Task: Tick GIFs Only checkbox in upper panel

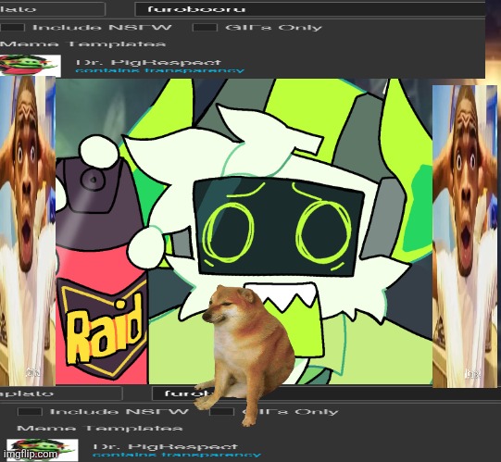Action: [x=205, y=28]
